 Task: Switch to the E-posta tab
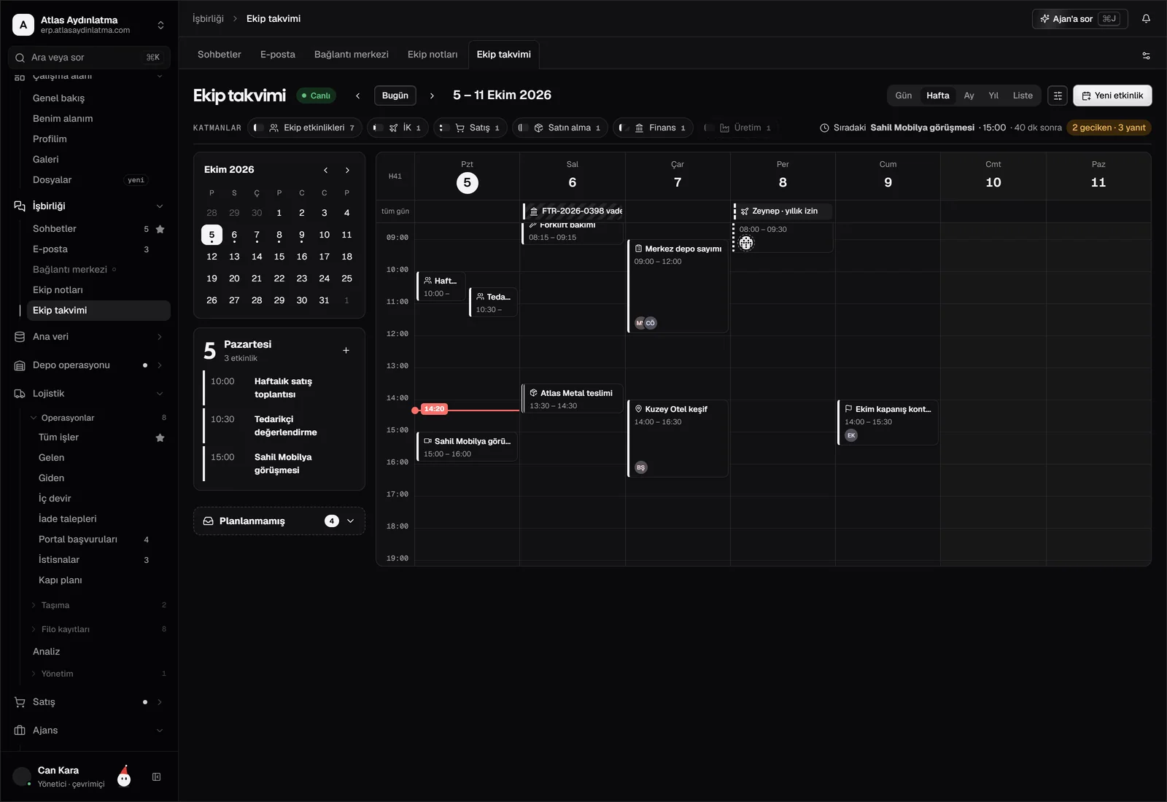pyautogui.click(x=278, y=55)
